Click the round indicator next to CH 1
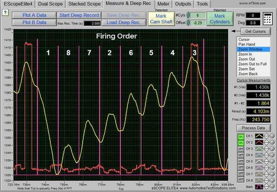Image resolution: width=277 pixels, height=192 pixels. click(273, 136)
